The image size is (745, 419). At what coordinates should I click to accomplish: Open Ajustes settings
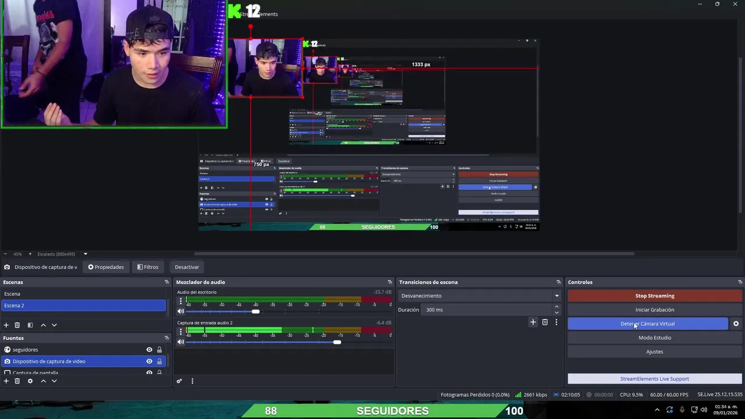coord(655,351)
